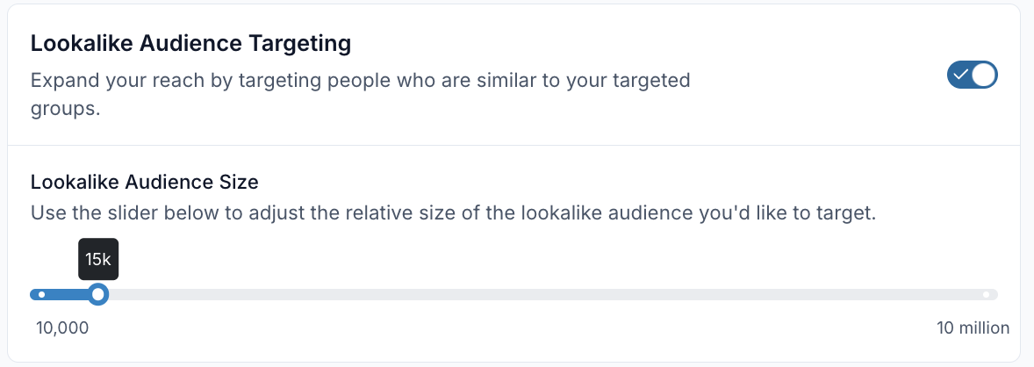
Task: Click the checkmark icon inside the toggle
Action: pos(960,76)
